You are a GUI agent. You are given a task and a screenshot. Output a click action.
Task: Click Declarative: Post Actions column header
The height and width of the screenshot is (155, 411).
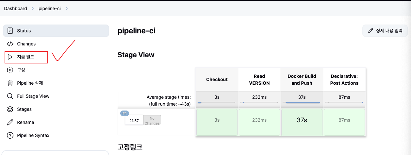point(344,79)
